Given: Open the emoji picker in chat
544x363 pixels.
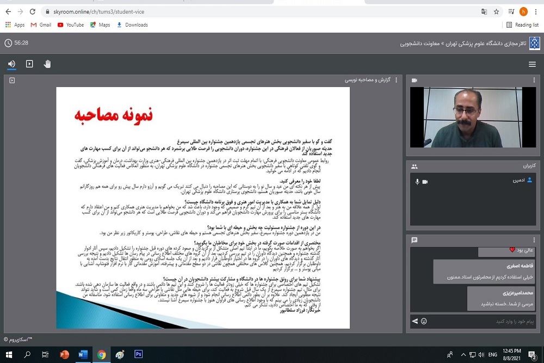Looking at the screenshot, I should 424,321.
